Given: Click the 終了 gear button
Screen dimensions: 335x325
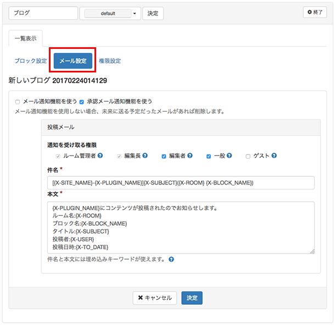Looking at the screenshot, I should coord(315,12).
